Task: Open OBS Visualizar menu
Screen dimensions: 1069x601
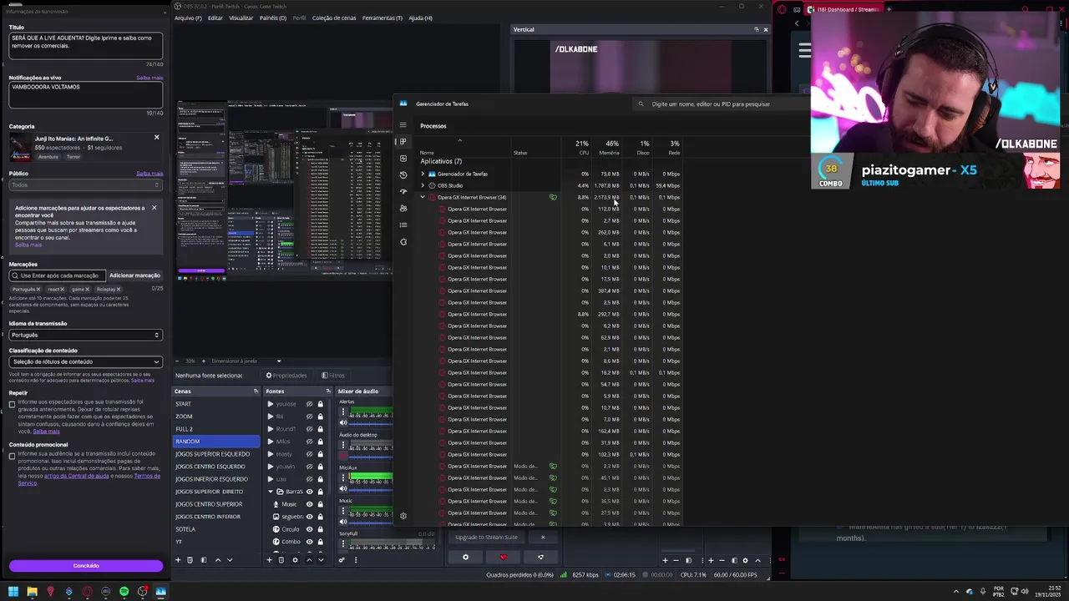Action: coord(241,18)
